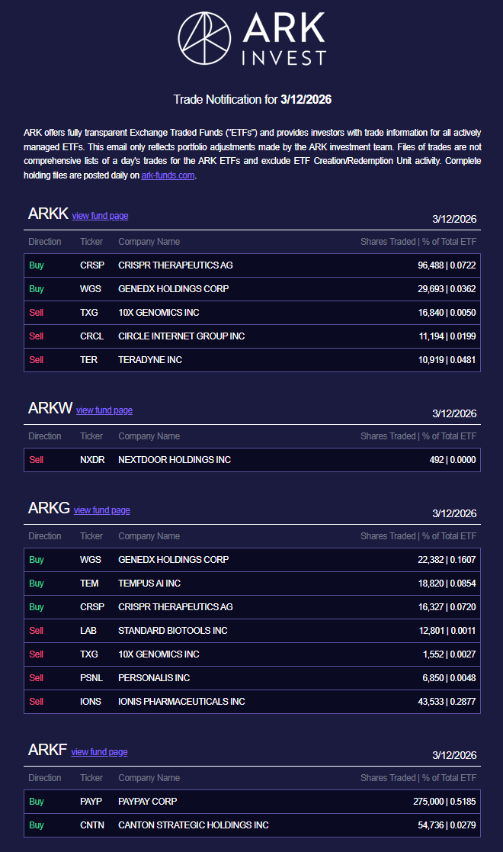Select PERSONALIS INC company name
The image size is (503, 852).
pos(154,678)
